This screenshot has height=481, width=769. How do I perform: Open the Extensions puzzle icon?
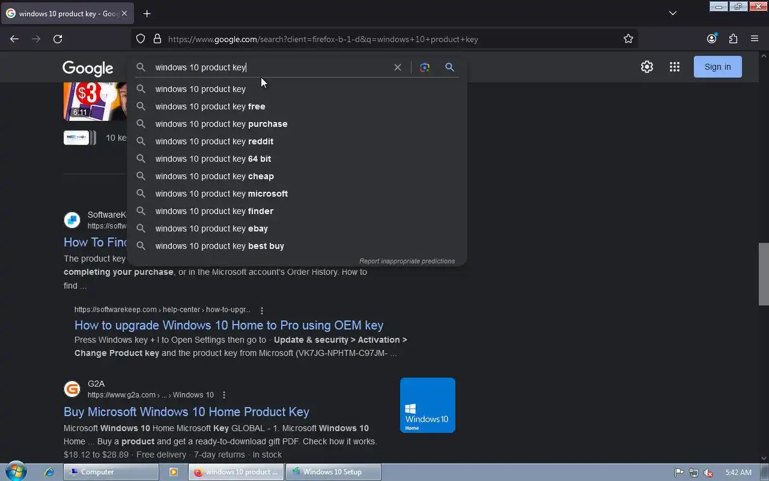click(x=733, y=39)
